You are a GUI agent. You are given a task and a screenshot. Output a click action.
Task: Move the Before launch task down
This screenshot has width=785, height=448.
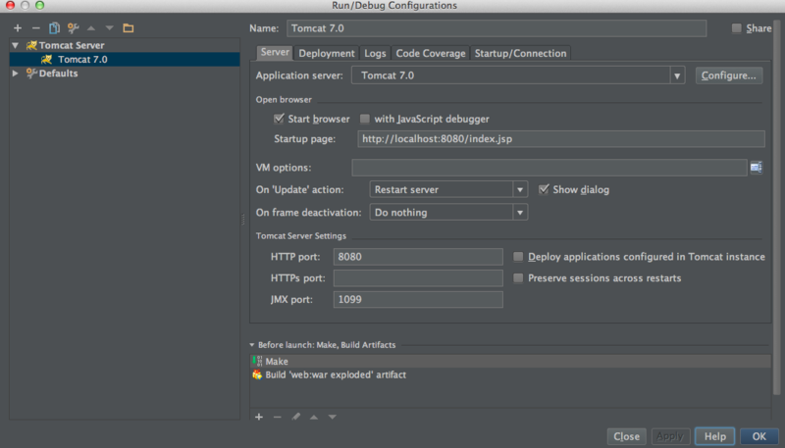point(333,417)
